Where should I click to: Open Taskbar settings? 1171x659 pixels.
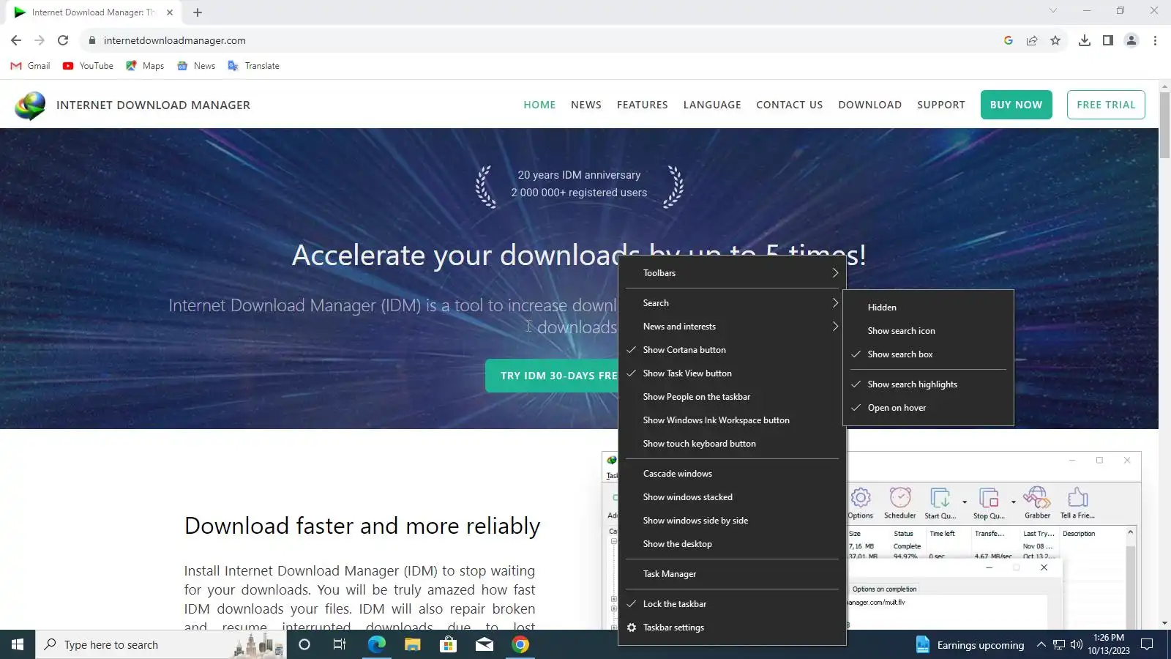[732, 628]
